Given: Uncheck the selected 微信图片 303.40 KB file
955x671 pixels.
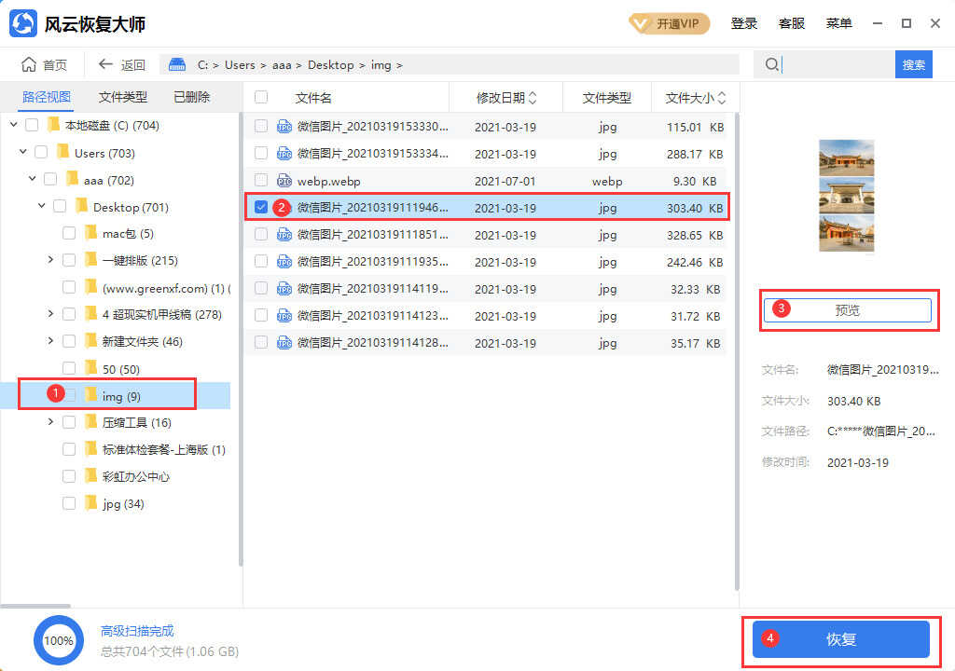Looking at the screenshot, I should (x=261, y=208).
